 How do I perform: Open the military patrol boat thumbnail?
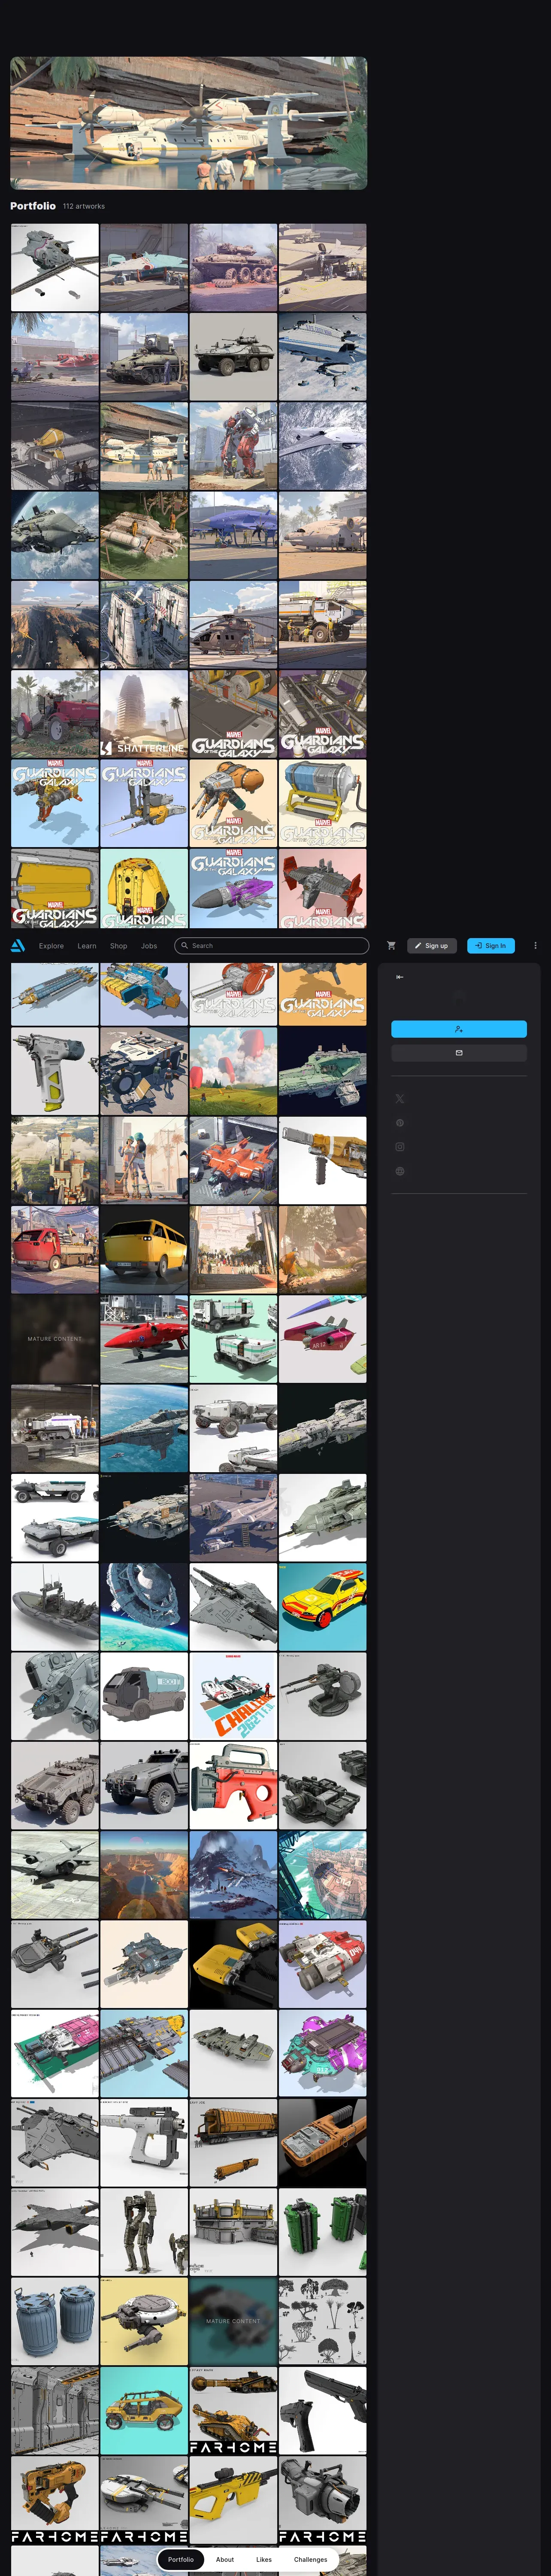click(55, 1607)
